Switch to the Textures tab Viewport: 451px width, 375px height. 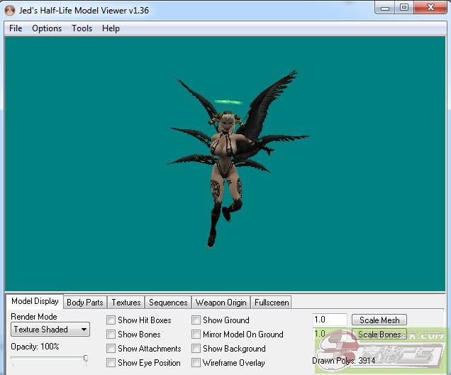[126, 303]
